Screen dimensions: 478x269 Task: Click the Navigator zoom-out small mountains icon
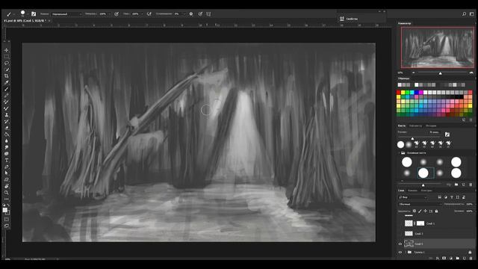pos(413,73)
